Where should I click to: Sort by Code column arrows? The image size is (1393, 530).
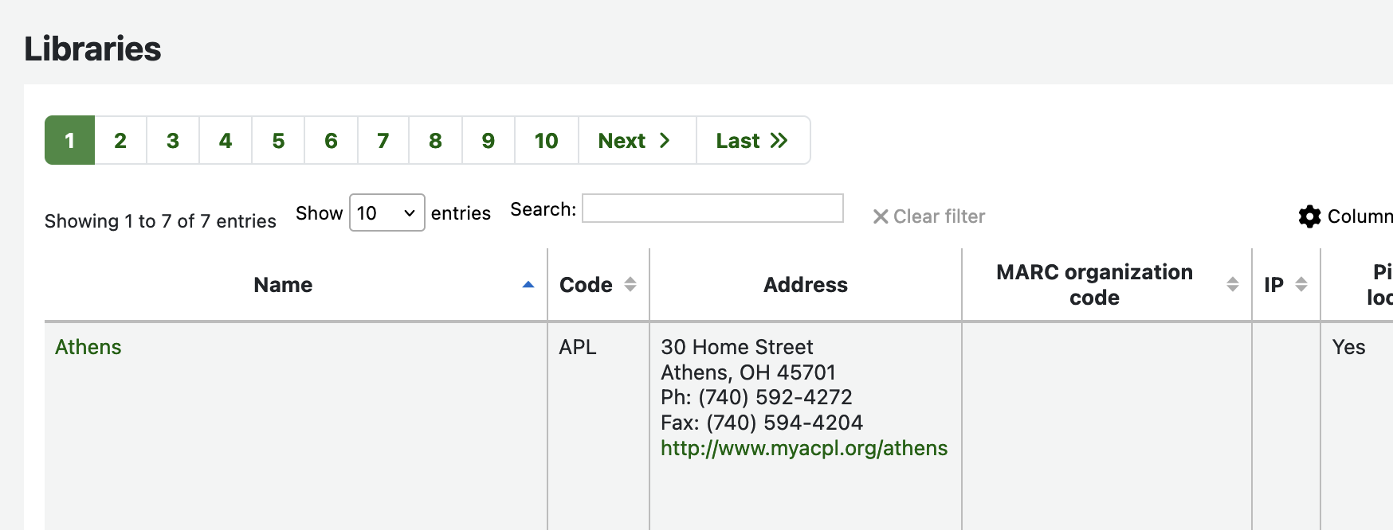[x=630, y=285]
